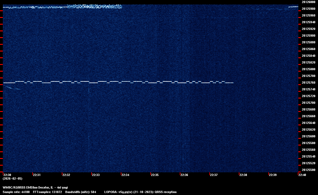The width and height of the screenshot is (318, 195).
Task: Select the 22:40 time marker
Action: pos(302,175)
